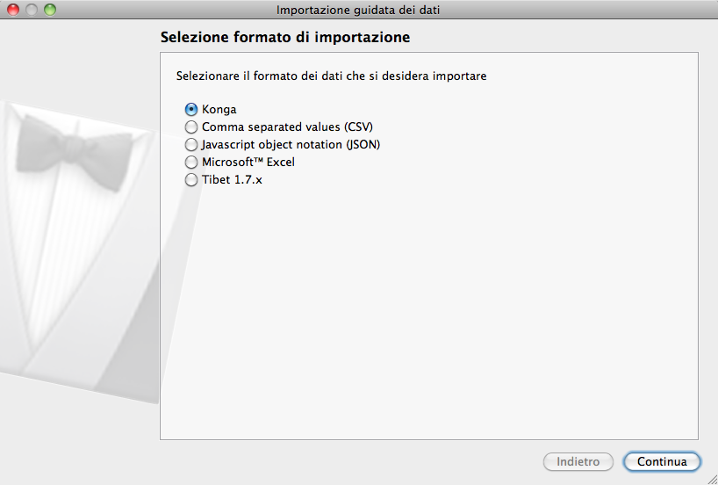This screenshot has width=718, height=485.
Task: Pick the Javascript object notation (JSON) radio button
Action: coord(191,145)
